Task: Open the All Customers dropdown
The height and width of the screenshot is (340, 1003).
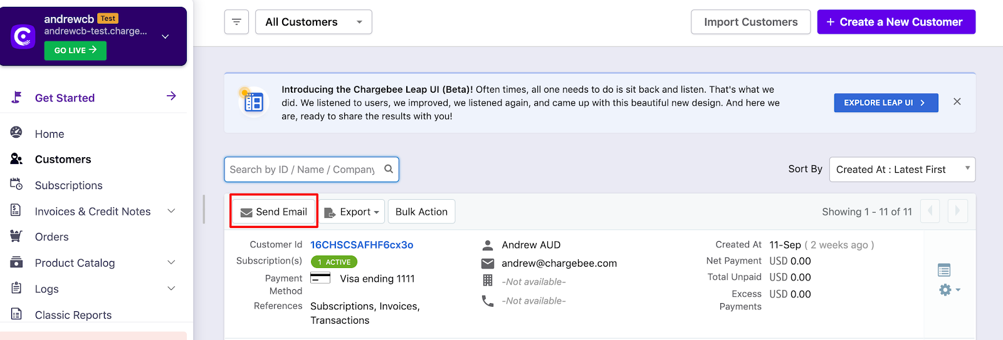Action: (313, 22)
